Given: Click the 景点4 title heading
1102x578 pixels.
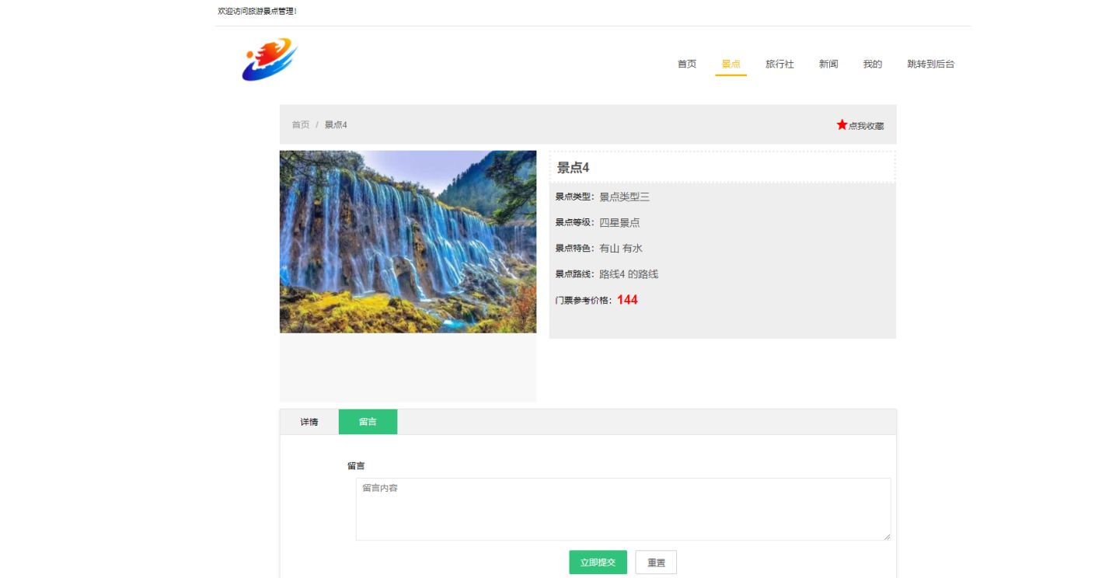Looking at the screenshot, I should coord(574,168).
